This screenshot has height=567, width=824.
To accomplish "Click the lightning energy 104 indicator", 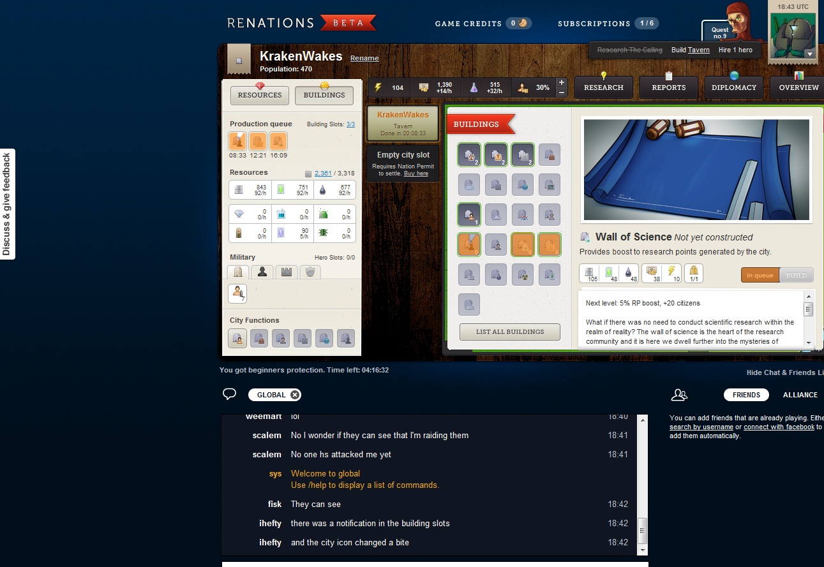I will (389, 87).
